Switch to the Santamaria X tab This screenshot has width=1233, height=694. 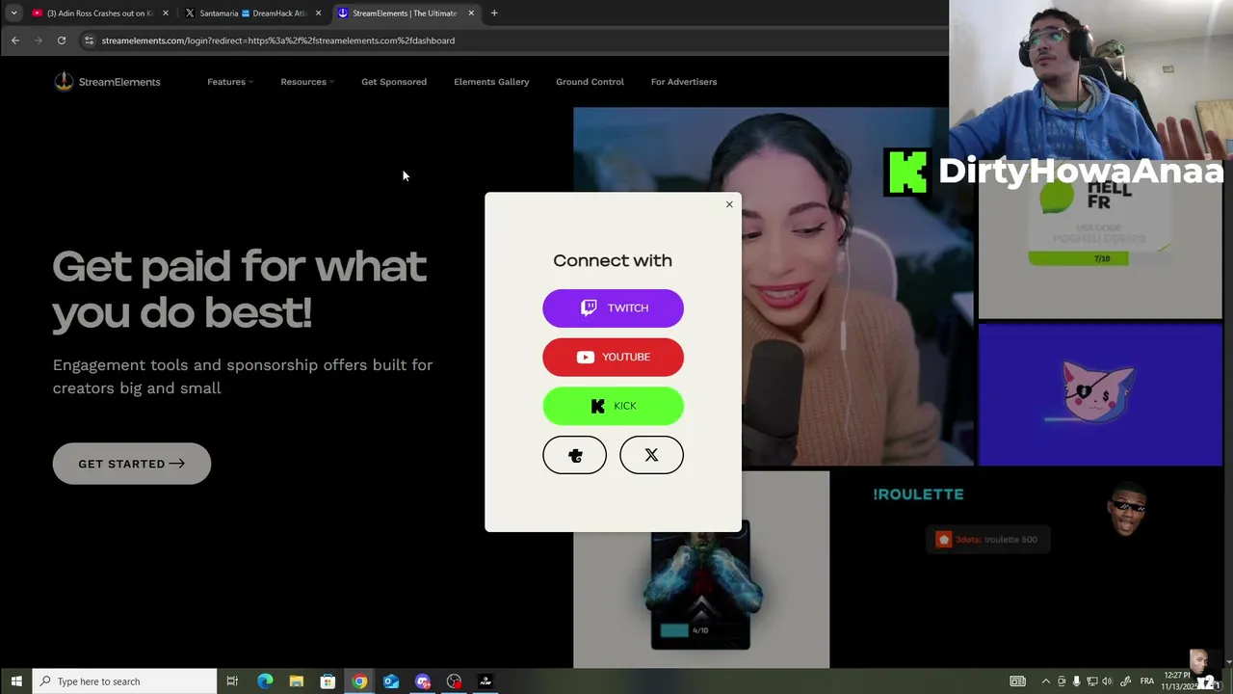click(x=250, y=13)
